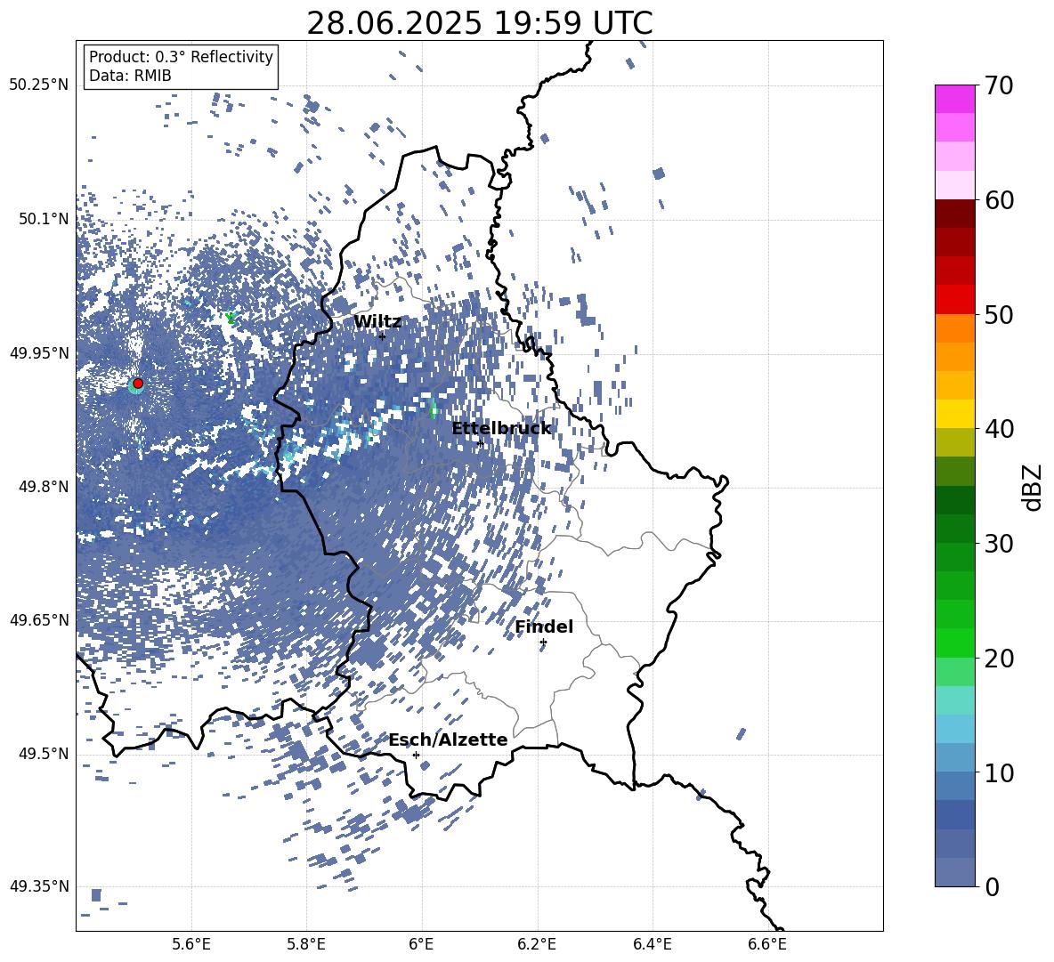
Task: Click the green echo northwest of Wiltz
Action: coord(231,318)
